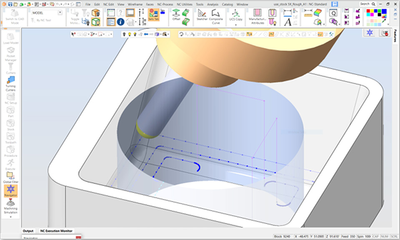Click the Search field in title bar

pos(367,4)
